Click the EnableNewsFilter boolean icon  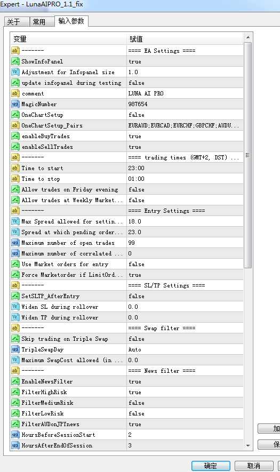pyautogui.click(x=15, y=381)
